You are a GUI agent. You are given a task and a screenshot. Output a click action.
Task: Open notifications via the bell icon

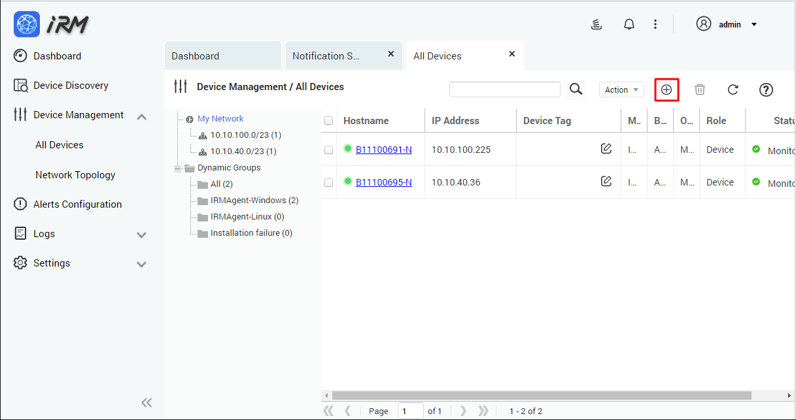point(629,24)
